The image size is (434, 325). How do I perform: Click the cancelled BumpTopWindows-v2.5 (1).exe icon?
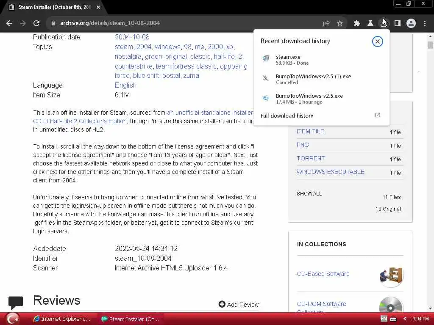click(266, 78)
